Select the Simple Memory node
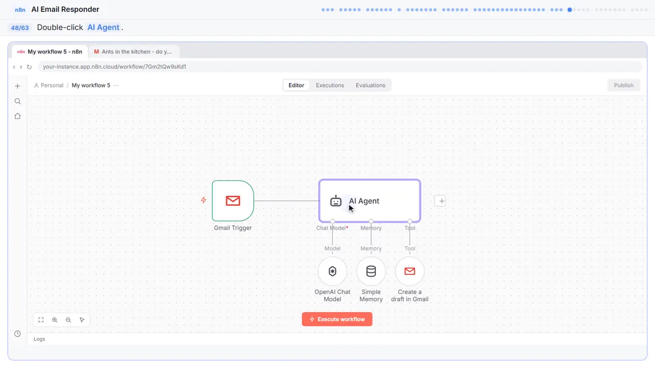 pyautogui.click(x=371, y=271)
